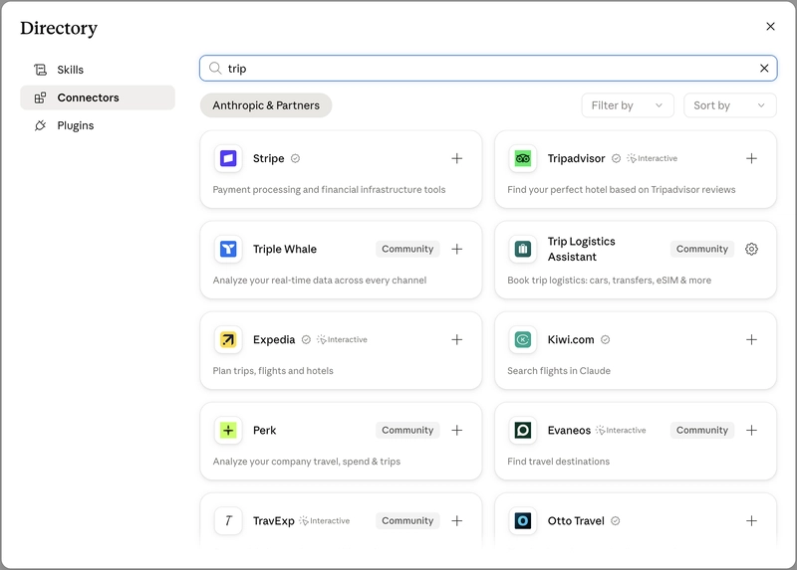Viewport: 797px width, 570px height.
Task: Click into the search field containing trip
Action: click(x=488, y=68)
